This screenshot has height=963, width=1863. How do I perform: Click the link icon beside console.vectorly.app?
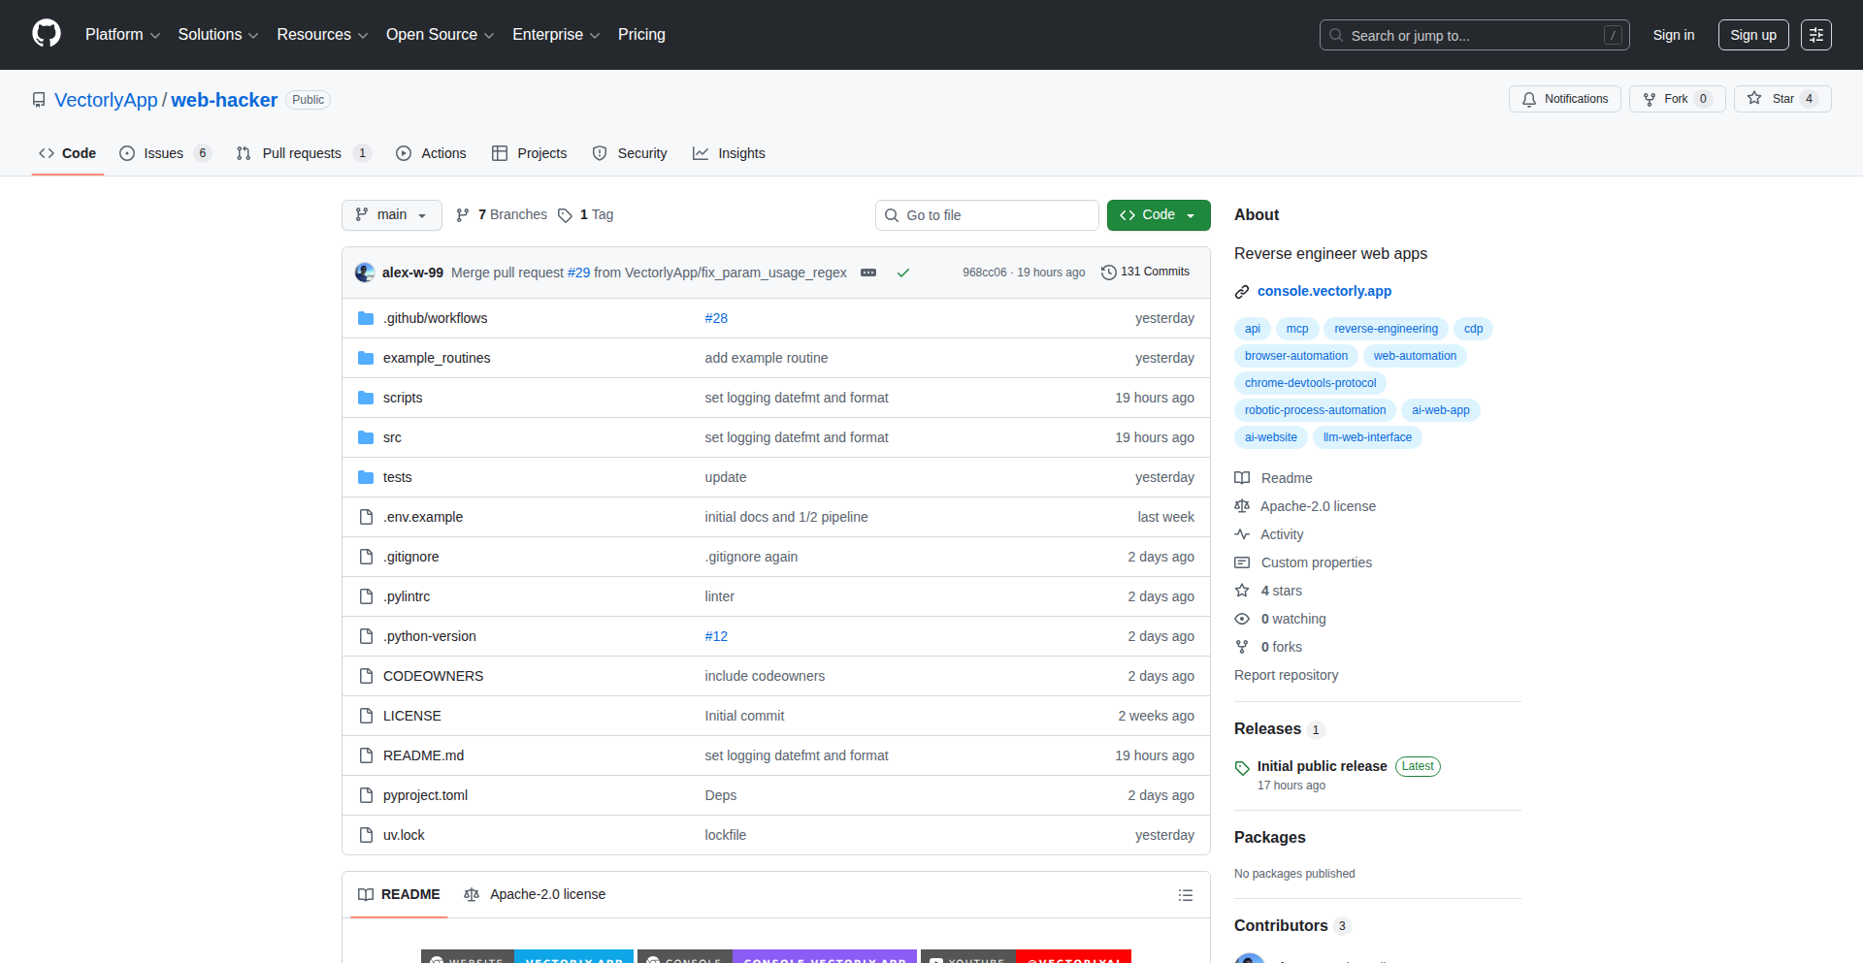point(1241,291)
